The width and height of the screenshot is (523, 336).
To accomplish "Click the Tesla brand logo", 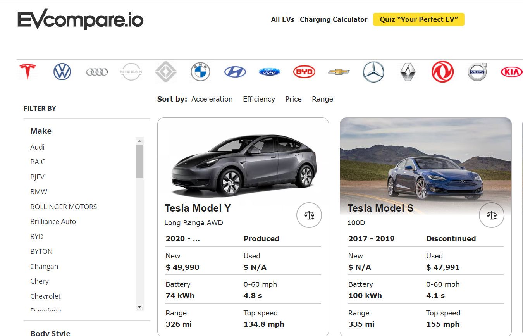I will pos(28,72).
